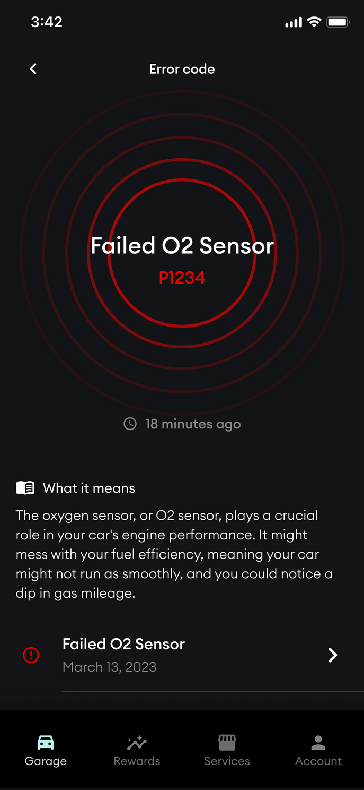Tap the '18 minutes ago' timestamp
364x790 pixels.
point(193,424)
